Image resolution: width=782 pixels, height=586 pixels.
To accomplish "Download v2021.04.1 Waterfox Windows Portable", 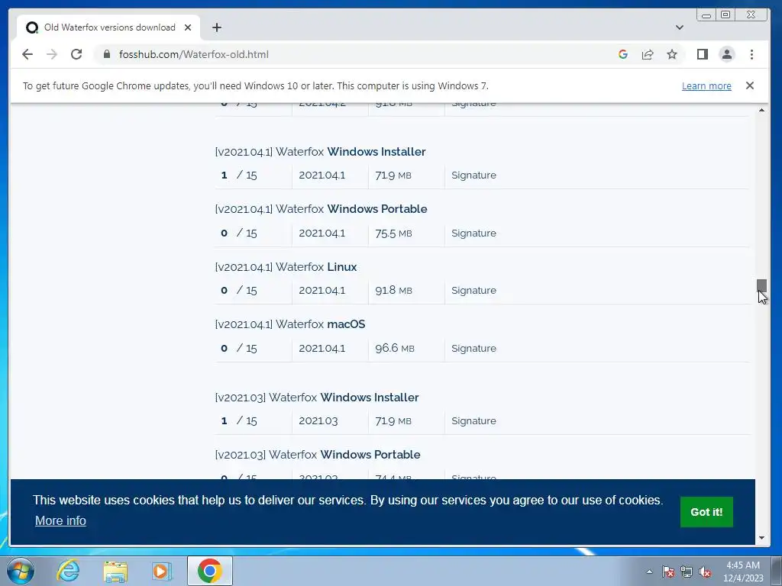I will point(321,209).
